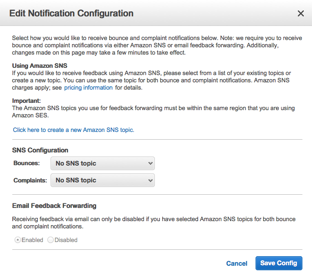Cancel the notification configuration changes
Image resolution: width=312 pixels, height=278 pixels.
click(236, 263)
